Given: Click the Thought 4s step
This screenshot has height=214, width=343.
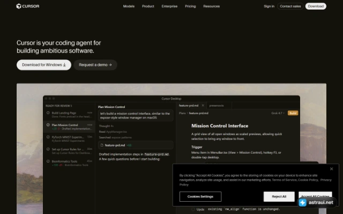Looking at the screenshot, I should (x=106, y=126).
